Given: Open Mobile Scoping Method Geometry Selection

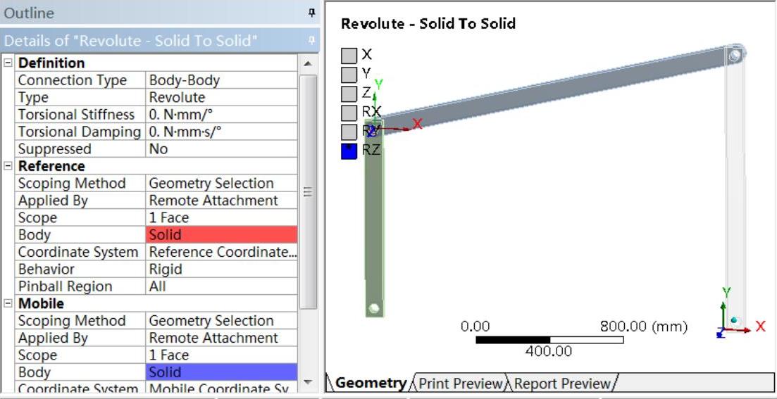Looking at the screenshot, I should tap(221, 321).
